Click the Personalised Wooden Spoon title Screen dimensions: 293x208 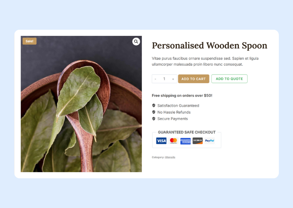pyautogui.click(x=209, y=45)
